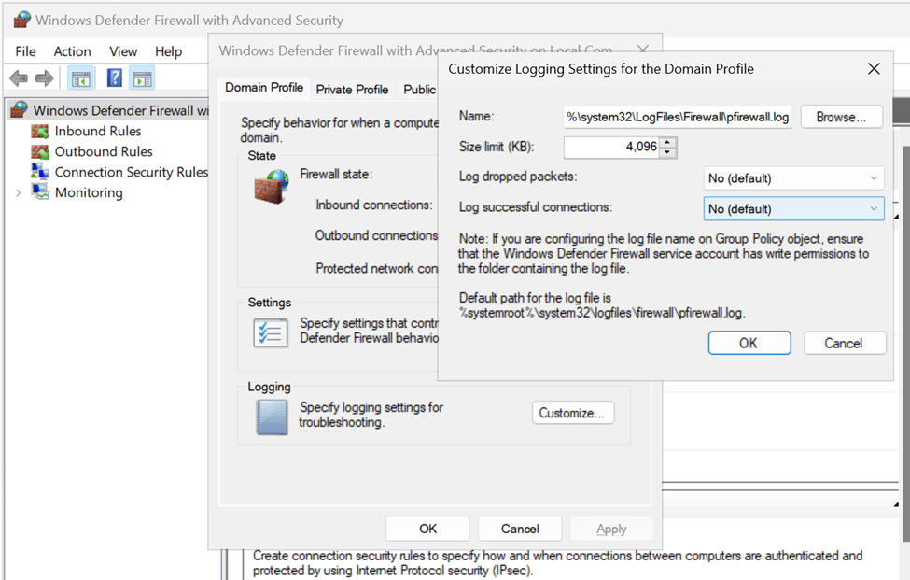Select the Inbound Rules node icon
Viewport: 910px width, 580px height.
(40, 131)
